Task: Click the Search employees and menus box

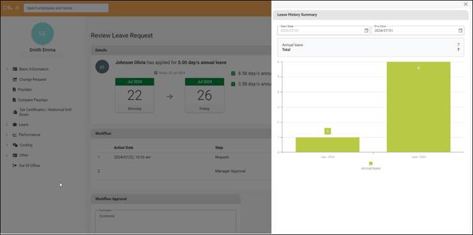Action: tap(66, 8)
